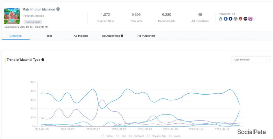Click the 9,395 Total Ads value
273x139 pixels.
(136, 15)
